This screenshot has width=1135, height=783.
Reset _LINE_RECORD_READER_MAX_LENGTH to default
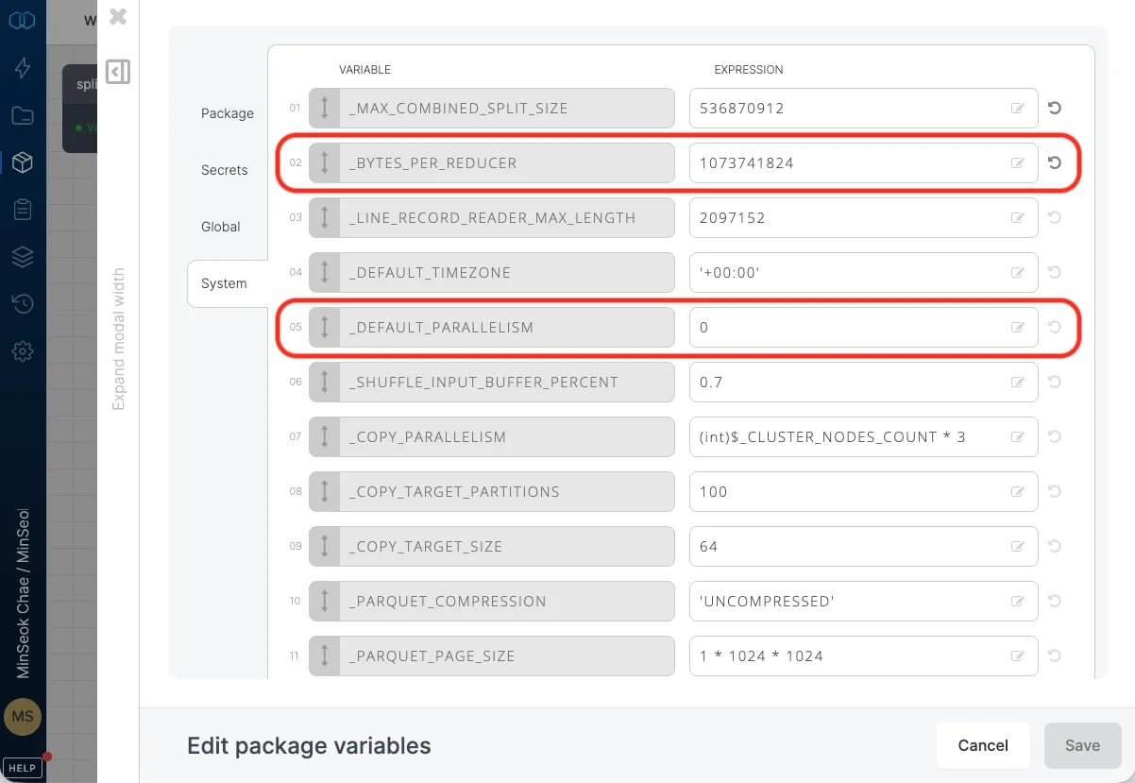tap(1055, 217)
